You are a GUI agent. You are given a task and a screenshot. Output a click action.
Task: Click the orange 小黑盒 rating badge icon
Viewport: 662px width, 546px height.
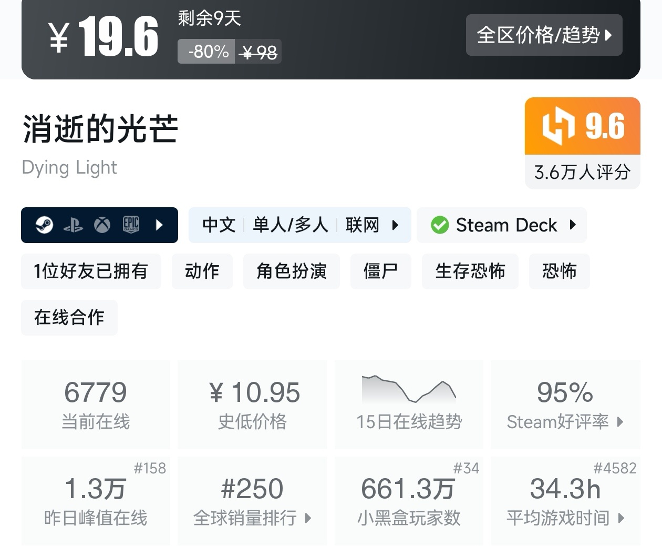pos(558,126)
